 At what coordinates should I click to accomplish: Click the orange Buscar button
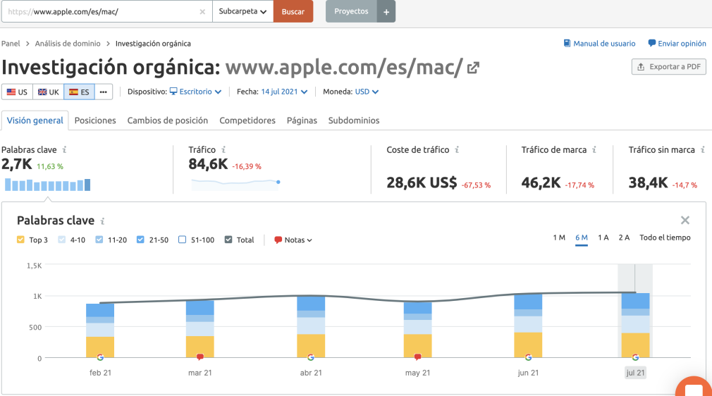(293, 11)
